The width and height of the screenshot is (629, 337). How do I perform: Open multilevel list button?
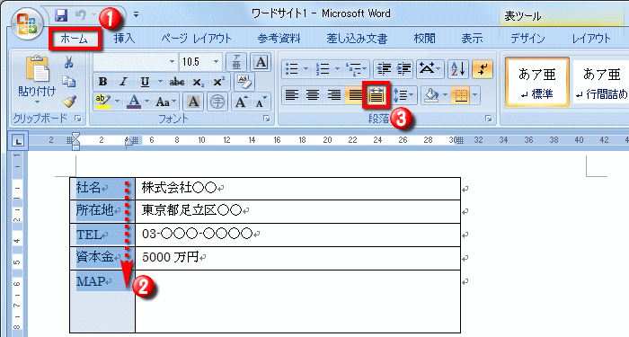pyautogui.click(x=356, y=69)
